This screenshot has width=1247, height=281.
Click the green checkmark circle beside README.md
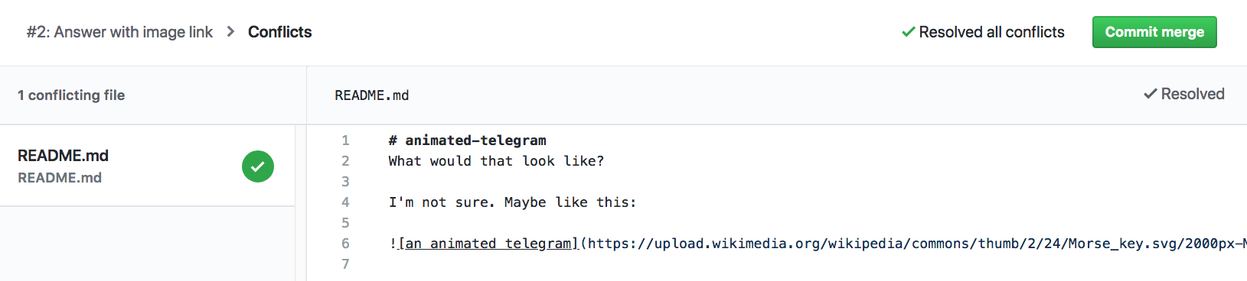coord(258,166)
